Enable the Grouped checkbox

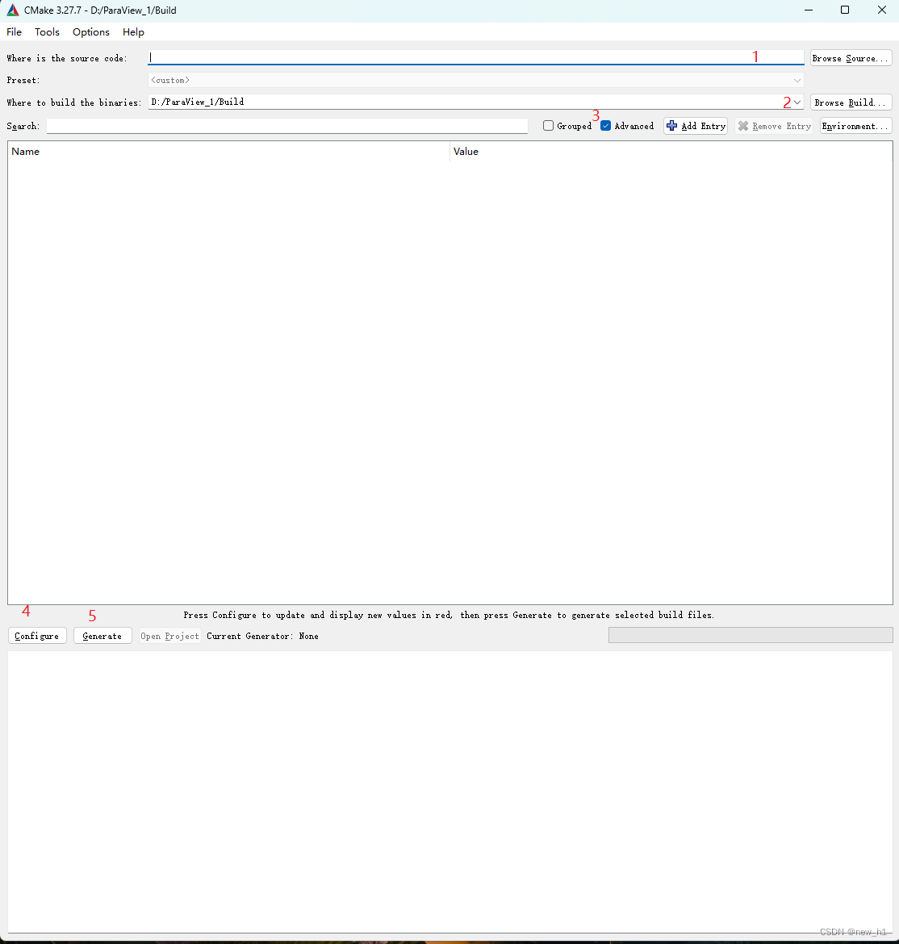(x=548, y=126)
